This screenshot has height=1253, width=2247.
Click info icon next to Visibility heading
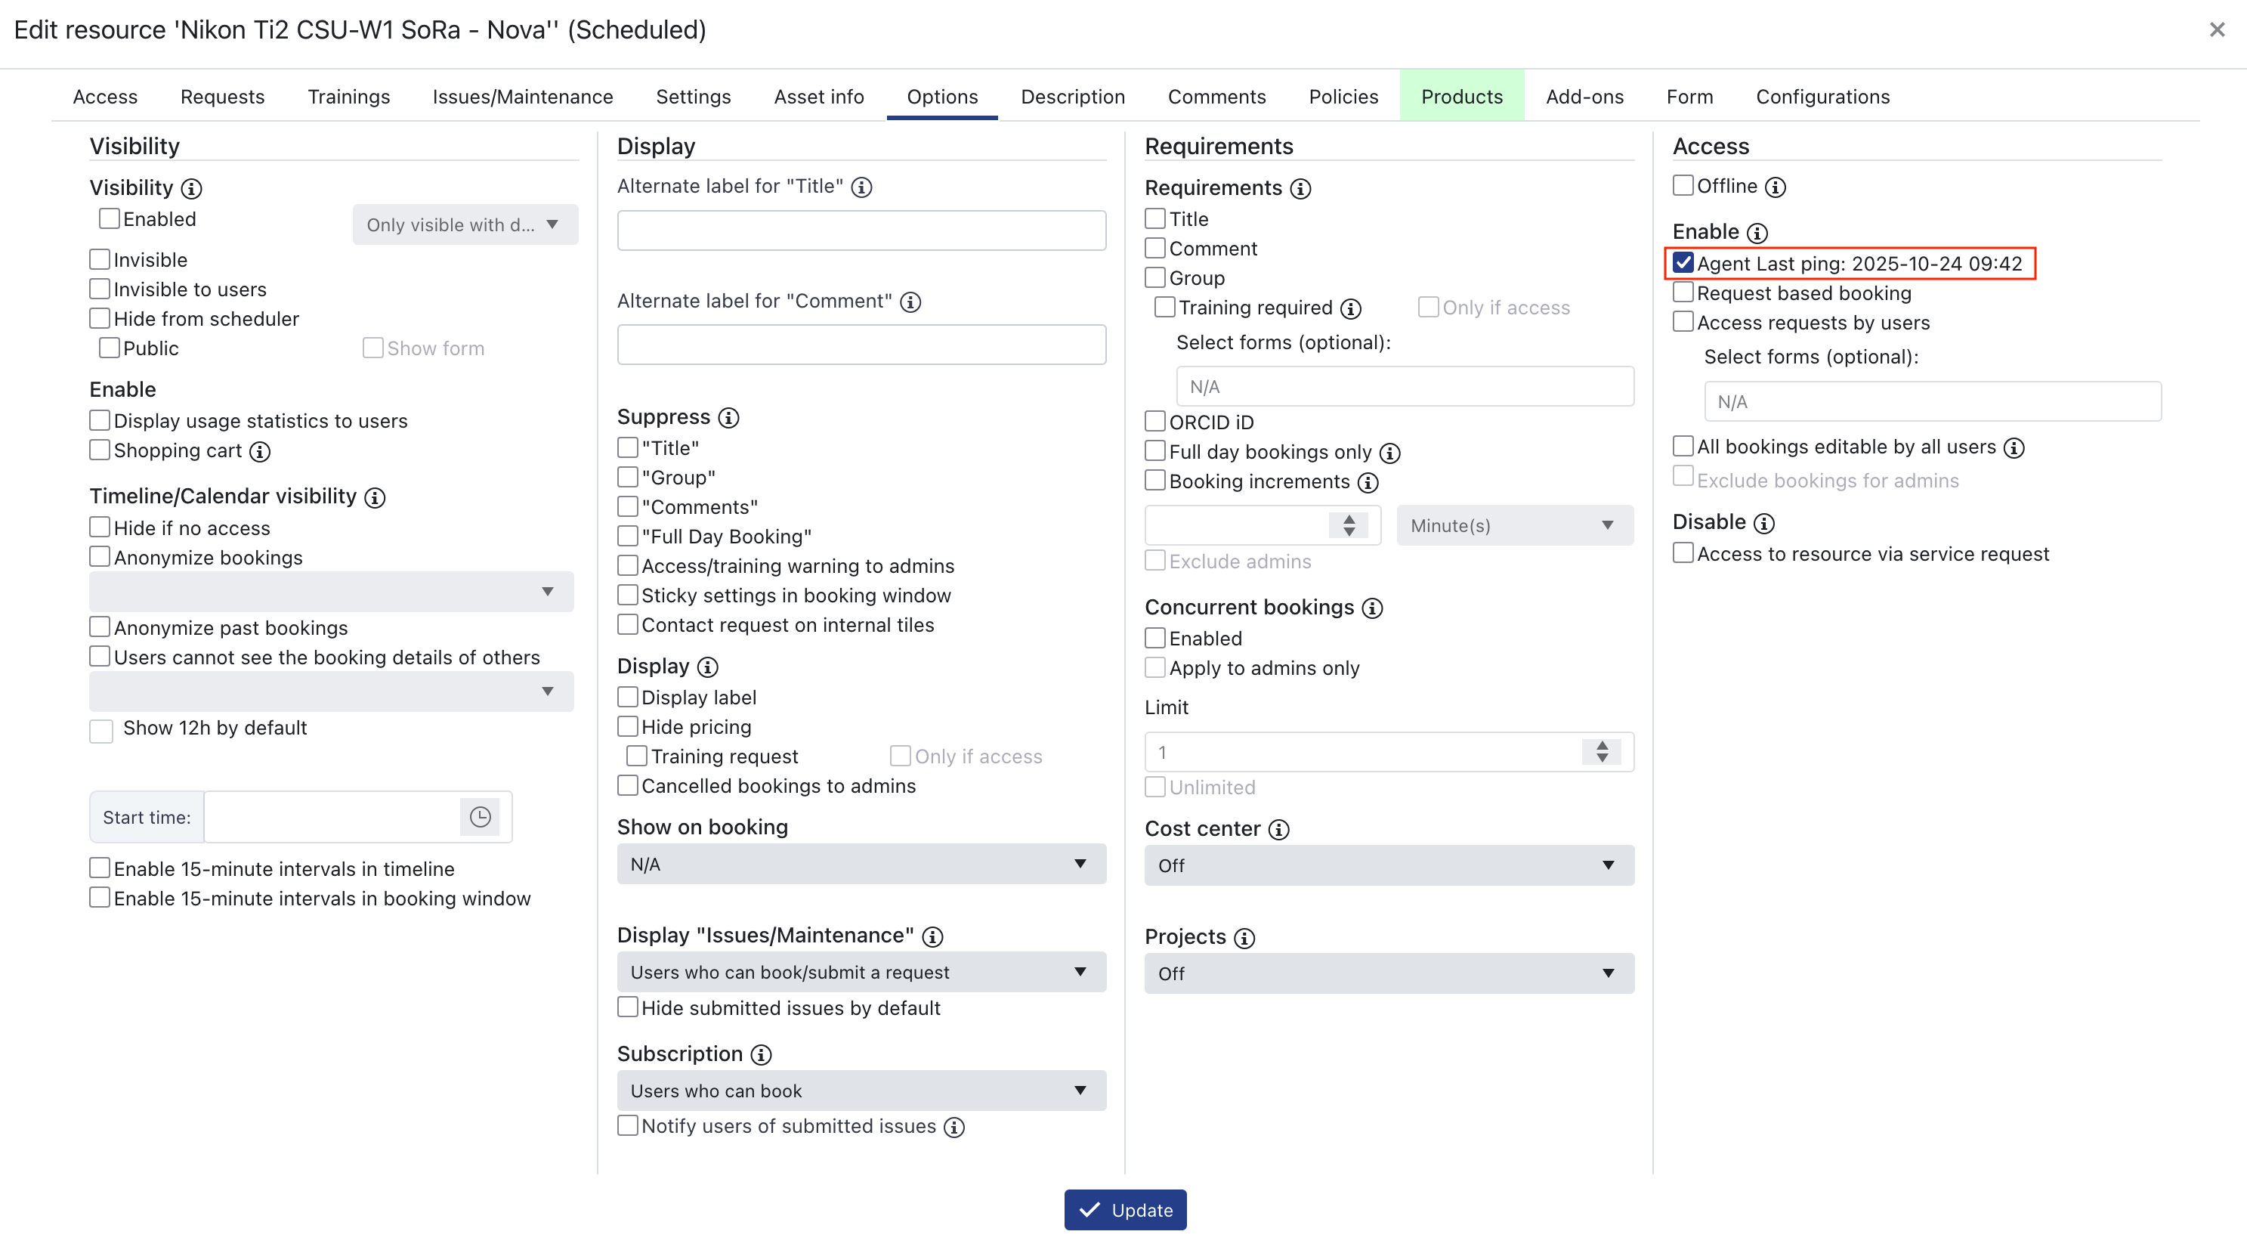coord(191,188)
